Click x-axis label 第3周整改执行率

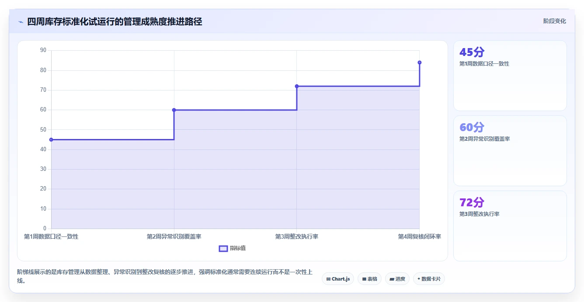click(297, 236)
